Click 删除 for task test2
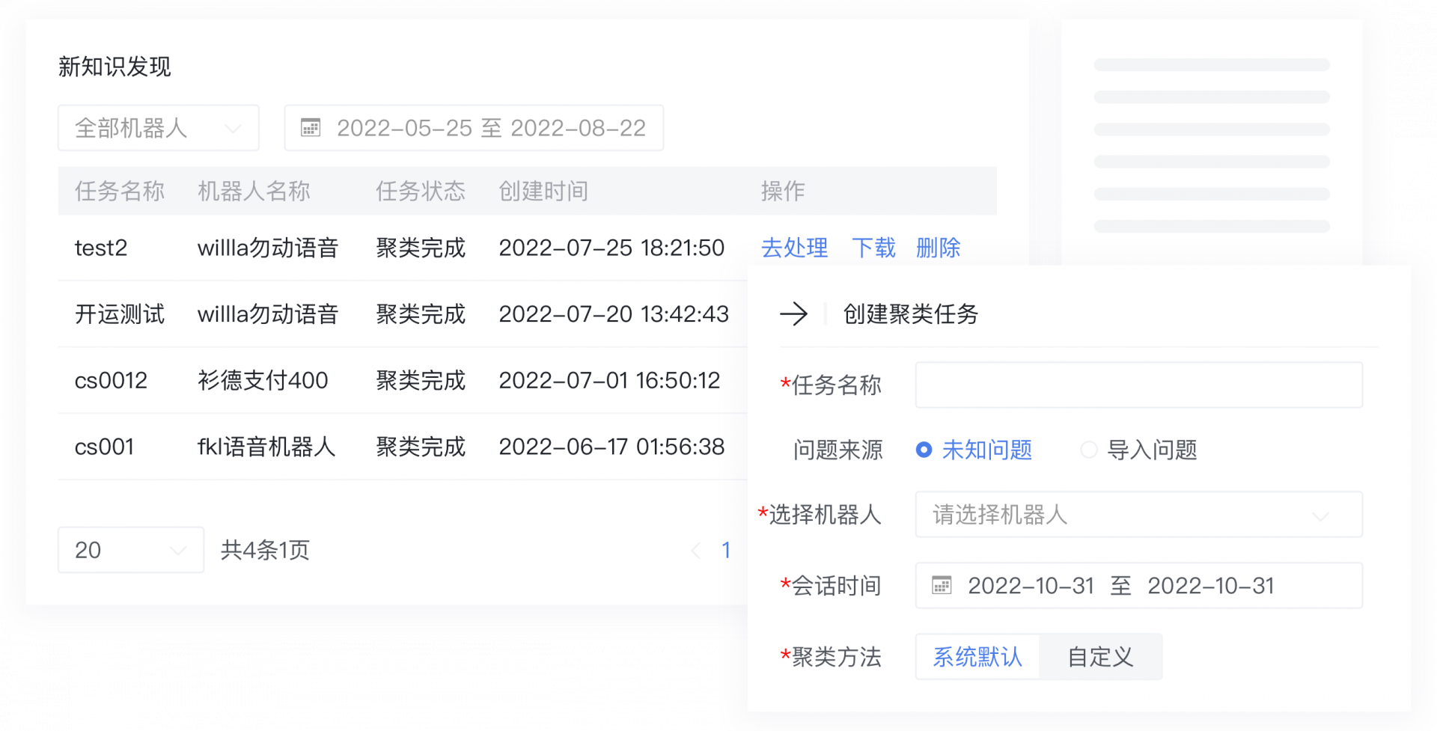Viewport: 1437px width, 731px height. 938,248
